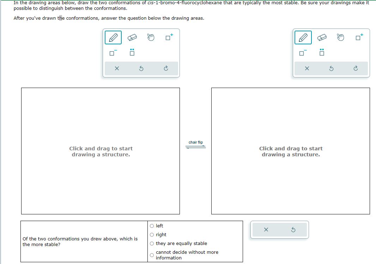Select the eraser tool in the right toolbar
The height and width of the screenshot is (264, 376).
pyautogui.click(x=322, y=37)
